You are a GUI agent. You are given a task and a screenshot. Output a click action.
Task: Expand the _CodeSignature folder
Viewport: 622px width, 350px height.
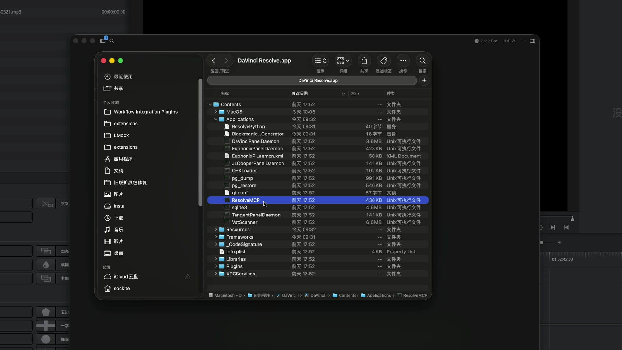click(216, 244)
